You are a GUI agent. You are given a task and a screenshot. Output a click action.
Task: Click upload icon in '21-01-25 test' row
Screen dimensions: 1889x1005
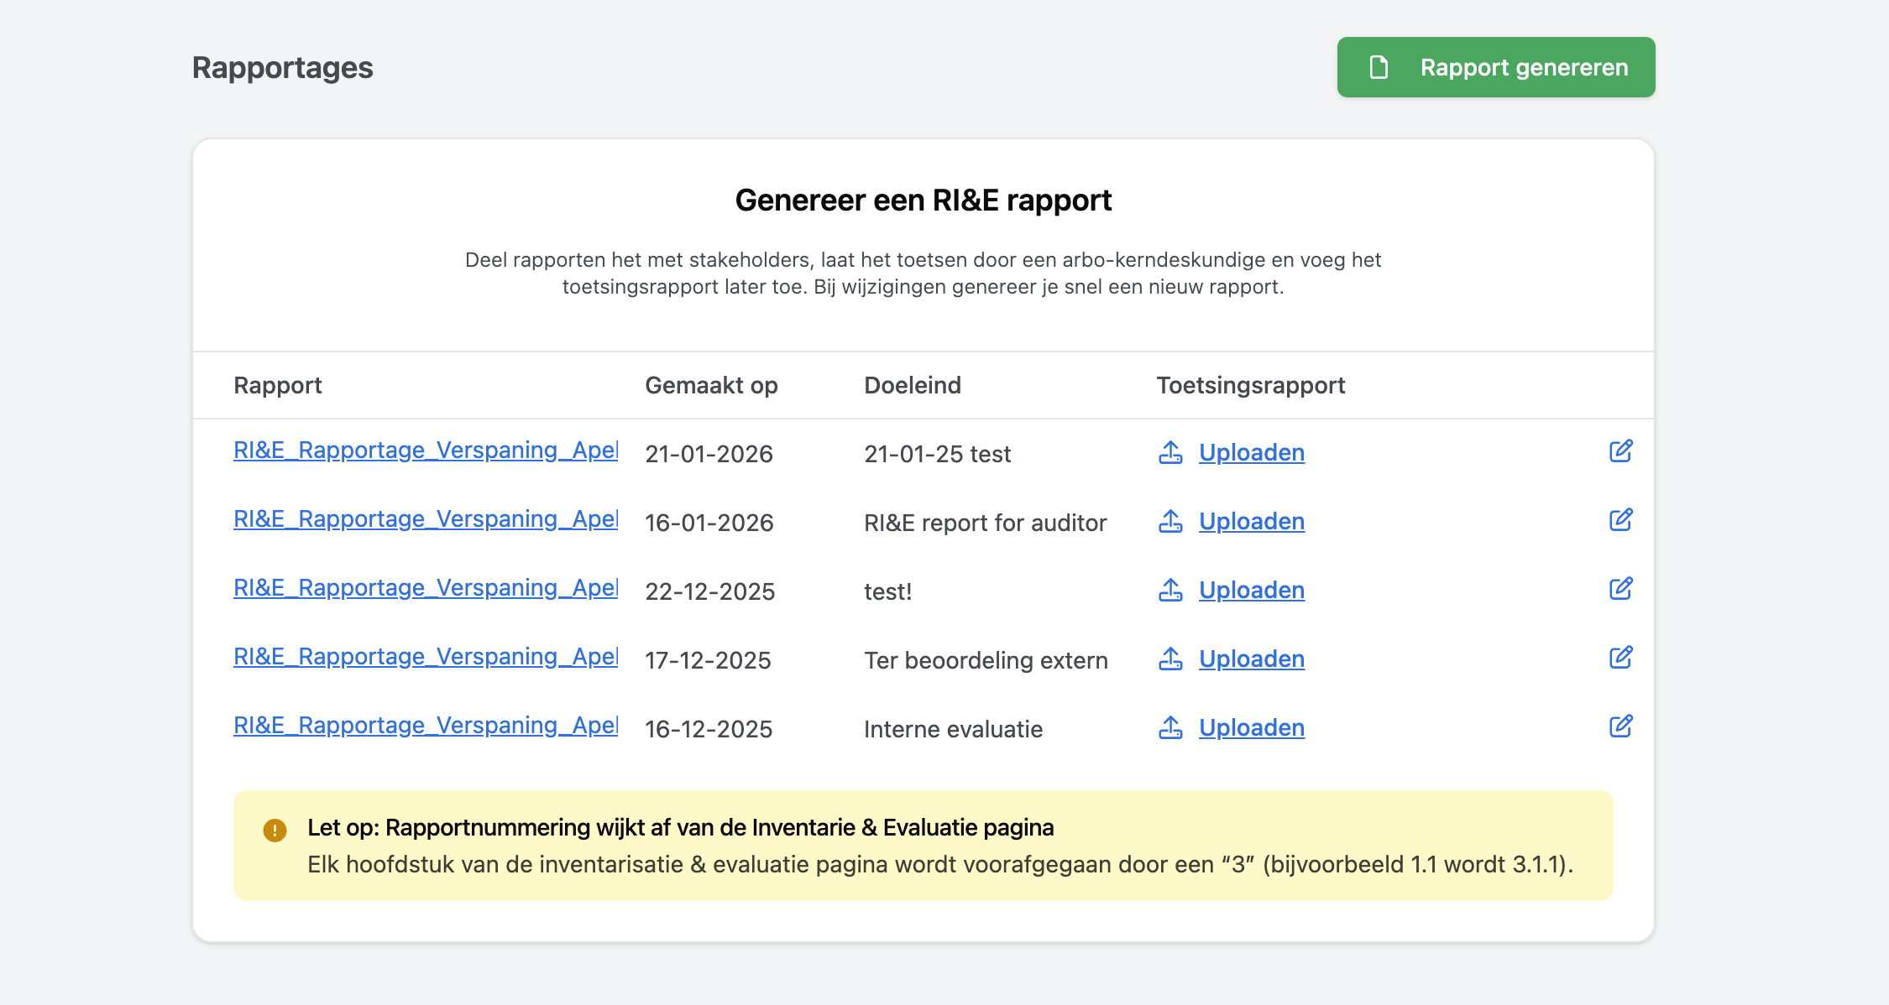1170,453
